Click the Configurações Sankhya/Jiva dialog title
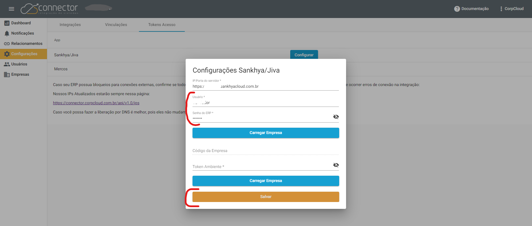Image resolution: width=532 pixels, height=226 pixels. point(236,70)
